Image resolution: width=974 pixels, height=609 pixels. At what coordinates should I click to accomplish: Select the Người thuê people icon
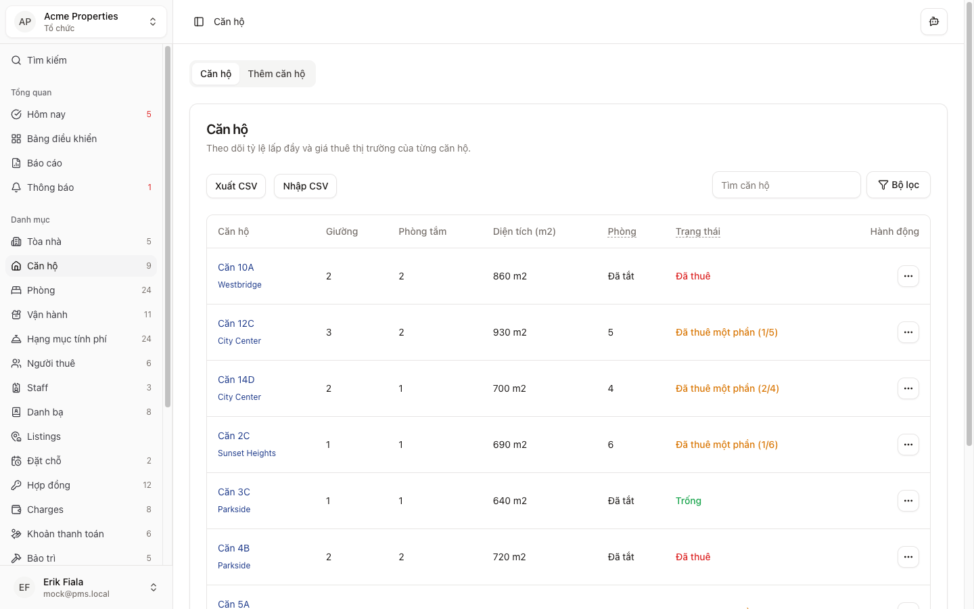pyautogui.click(x=16, y=363)
